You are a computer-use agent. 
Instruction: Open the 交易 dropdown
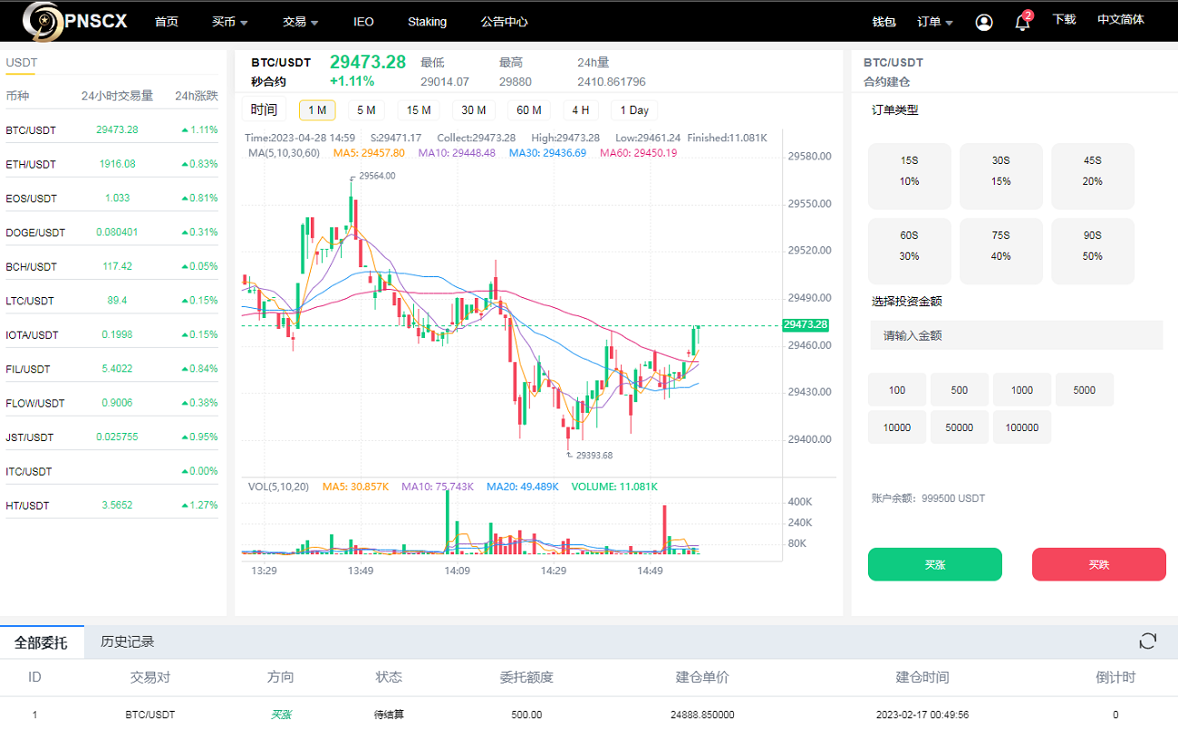(x=300, y=21)
